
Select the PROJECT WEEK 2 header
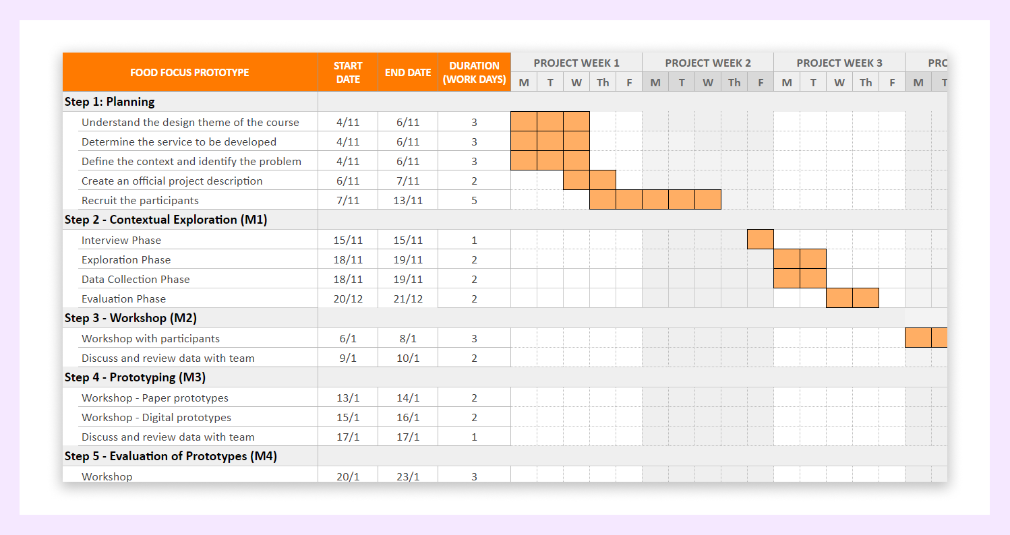[708, 63]
